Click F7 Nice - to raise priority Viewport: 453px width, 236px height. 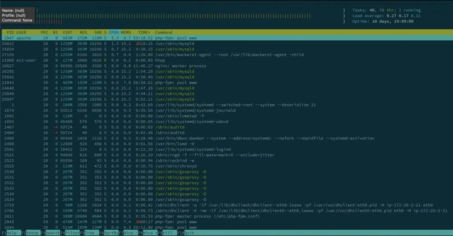pyautogui.click(x=128, y=233)
